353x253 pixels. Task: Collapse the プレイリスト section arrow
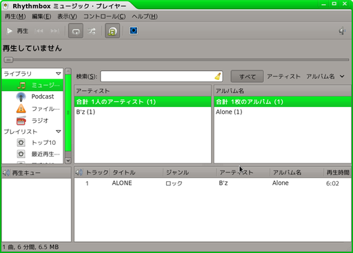pos(58,132)
